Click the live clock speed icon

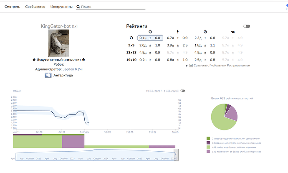[205, 31]
